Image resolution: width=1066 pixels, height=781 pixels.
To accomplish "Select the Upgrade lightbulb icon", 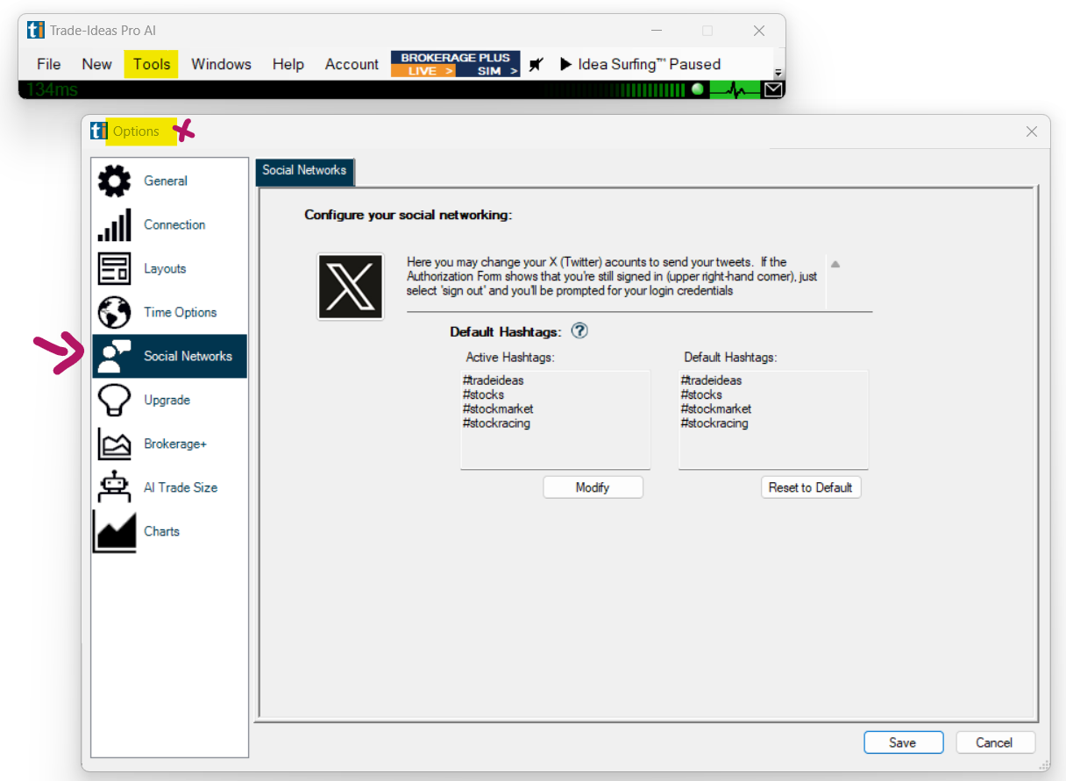I will click(114, 401).
